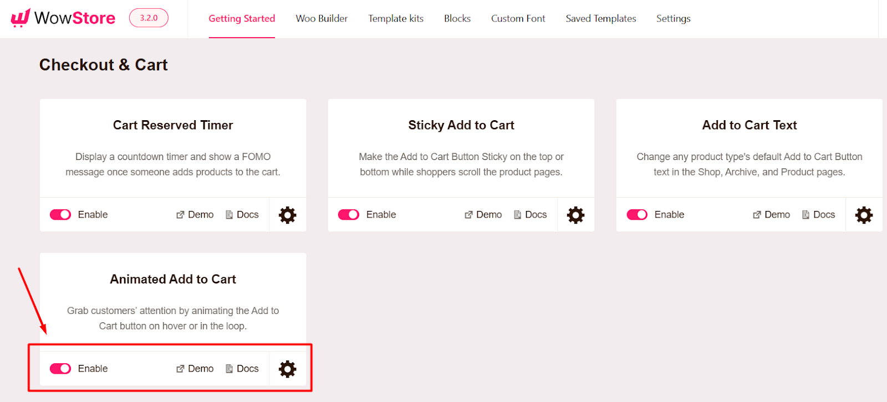Open the Saved Templates section

coord(600,18)
